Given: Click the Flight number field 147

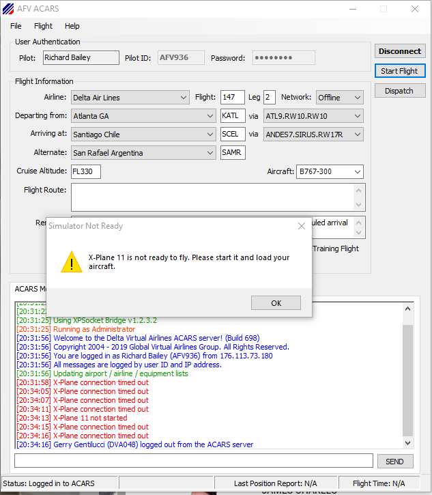Looking at the screenshot, I should 233,97.
